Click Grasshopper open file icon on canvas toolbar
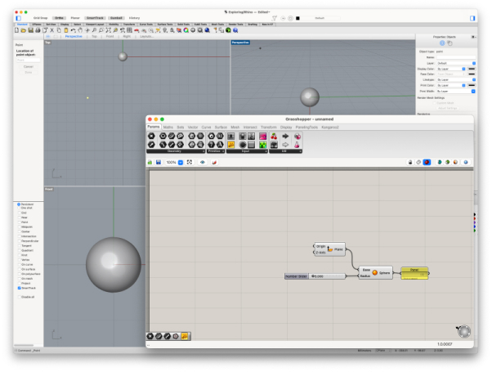492x372 pixels. pyautogui.click(x=150, y=162)
